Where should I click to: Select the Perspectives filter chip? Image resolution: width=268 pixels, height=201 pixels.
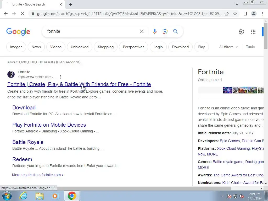[x=133, y=47]
